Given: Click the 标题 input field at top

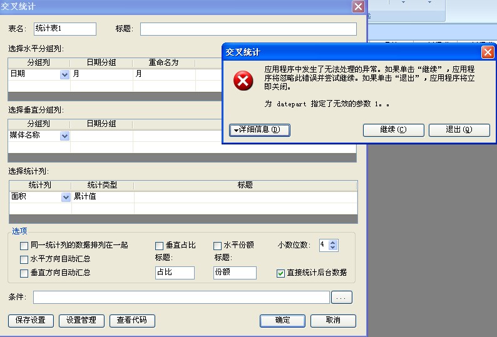Looking at the screenshot, I should (x=248, y=29).
